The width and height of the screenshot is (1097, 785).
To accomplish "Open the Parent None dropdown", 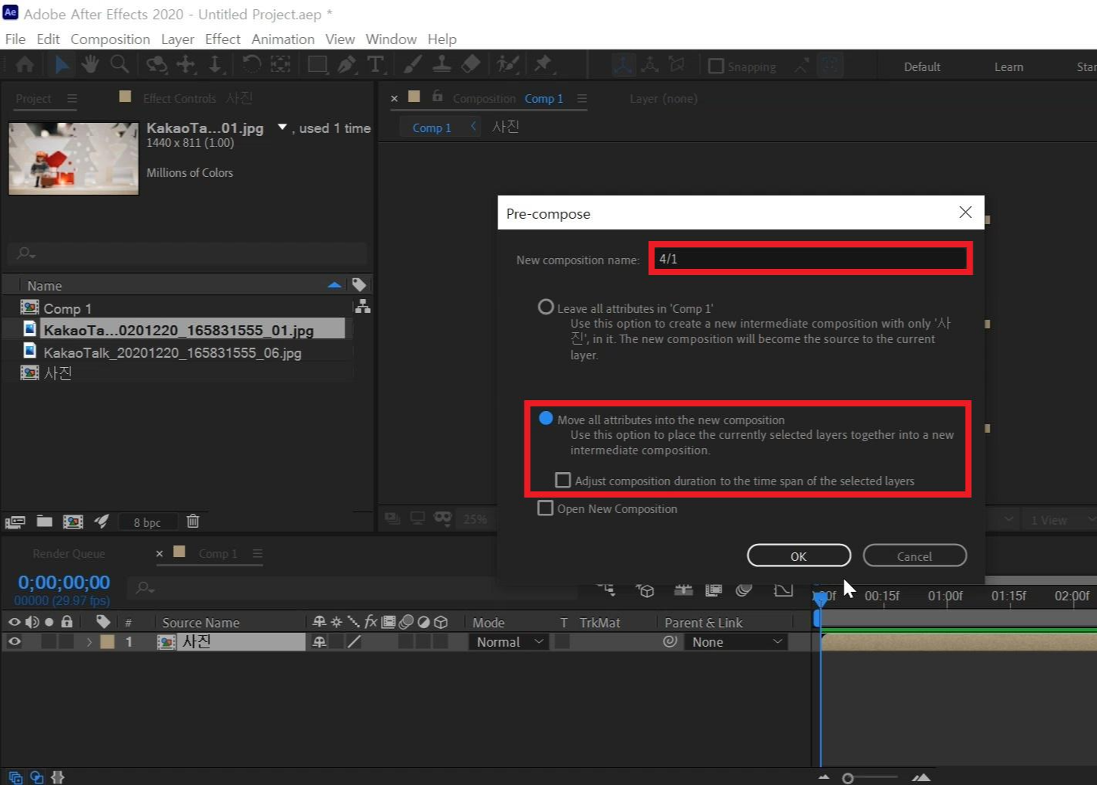I will click(735, 641).
